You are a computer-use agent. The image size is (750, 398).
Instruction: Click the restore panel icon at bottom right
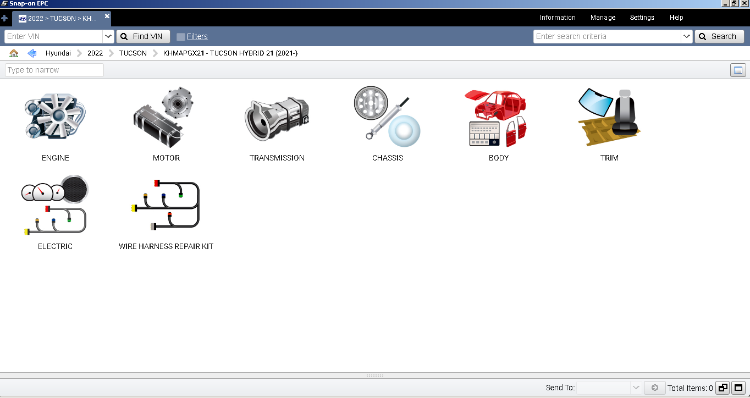click(x=723, y=388)
